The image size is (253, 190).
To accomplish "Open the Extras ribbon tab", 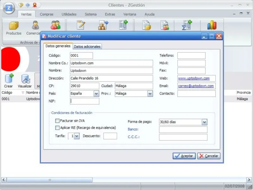I will [x=110, y=14].
